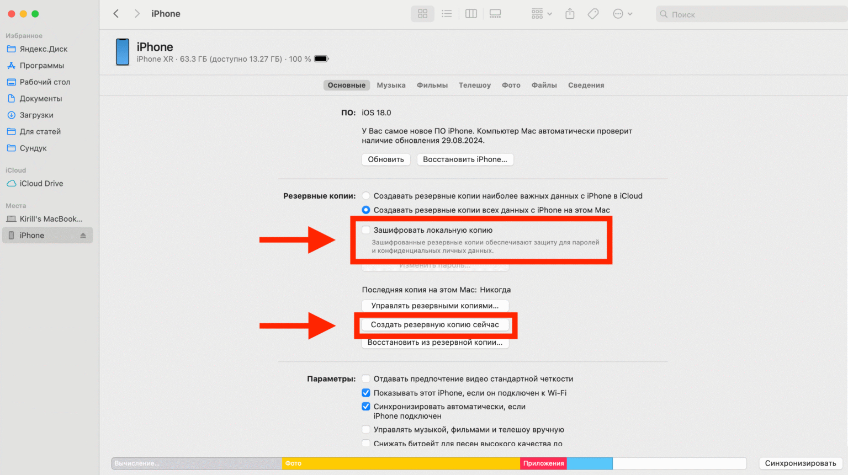Go back with the left chevron
The height and width of the screenshot is (475, 848).
point(116,14)
